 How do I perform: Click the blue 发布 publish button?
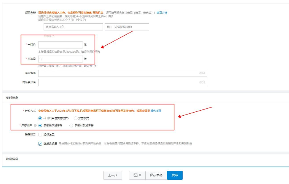pyautogui.click(x=175, y=175)
